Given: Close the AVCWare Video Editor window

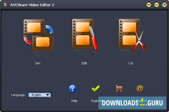Looking at the screenshot, I should [165, 5].
